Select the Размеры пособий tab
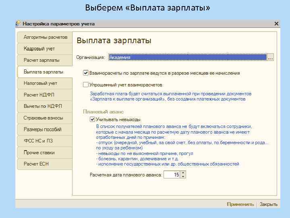290x218 pixels. [x=45, y=130]
